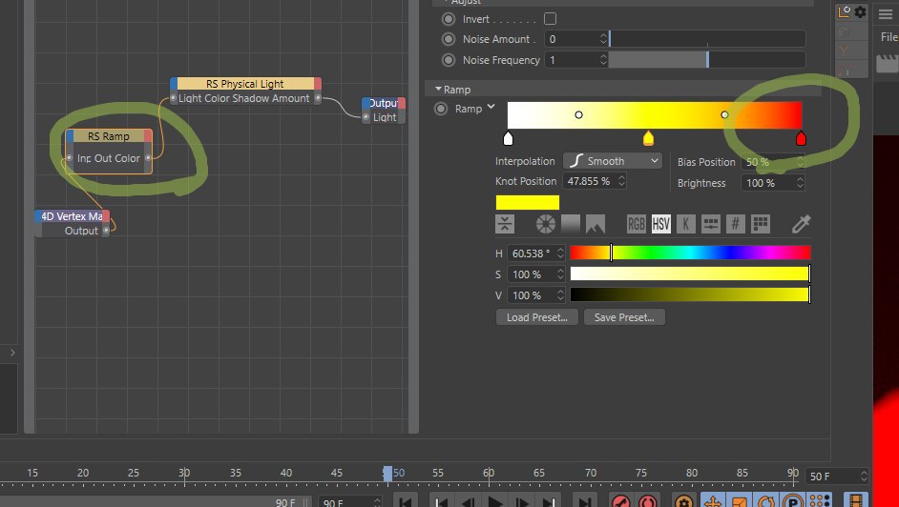Screen dimensions: 899x507
Task: Activate the eyedropper color picker
Action: [801, 224]
